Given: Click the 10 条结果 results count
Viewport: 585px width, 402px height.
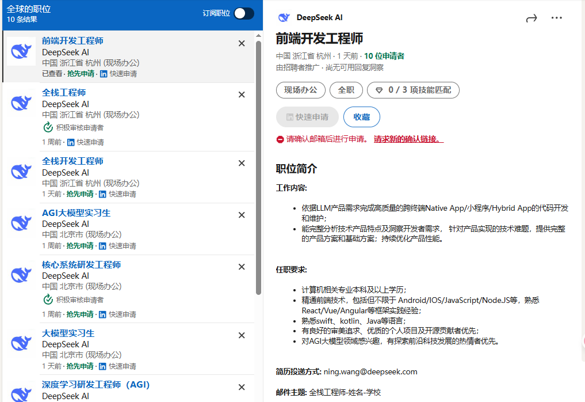Looking at the screenshot, I should 22,20.
